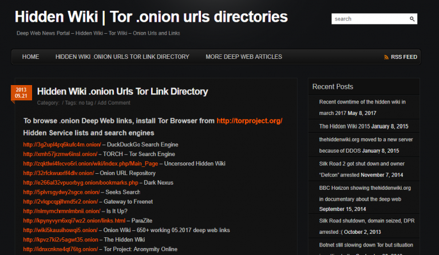Select More Deep Web Articles menu item

tap(244, 57)
